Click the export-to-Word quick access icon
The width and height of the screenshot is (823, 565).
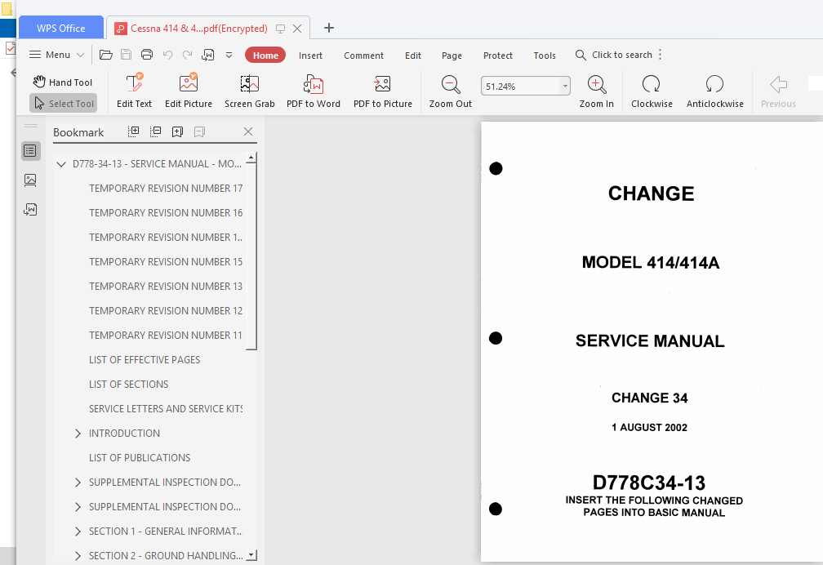click(x=208, y=55)
